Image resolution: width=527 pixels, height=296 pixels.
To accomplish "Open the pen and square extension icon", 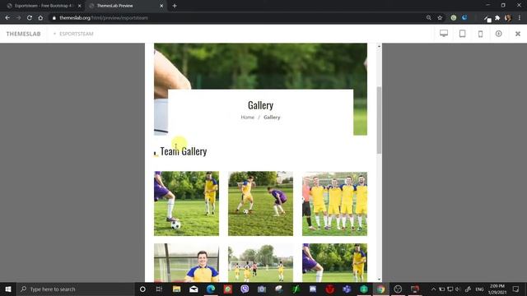I will tap(487, 18).
